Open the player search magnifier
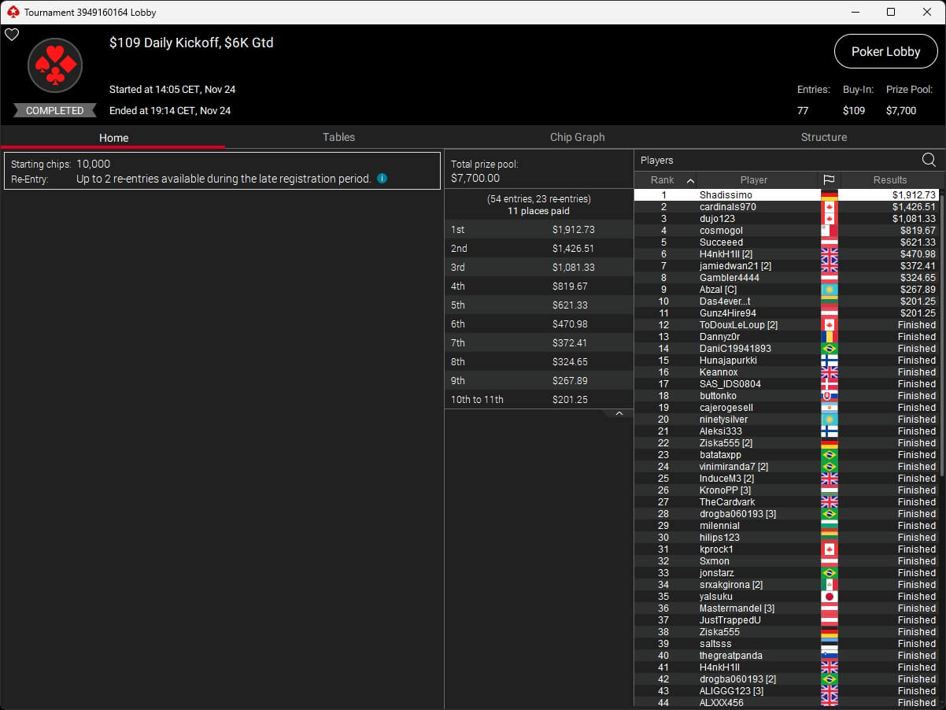The height and width of the screenshot is (710, 946). [x=929, y=161]
